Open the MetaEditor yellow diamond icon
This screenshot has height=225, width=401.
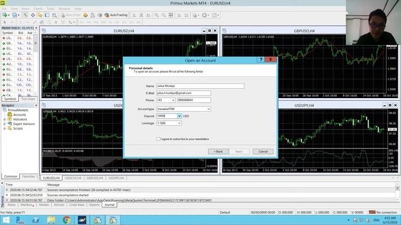[86, 15]
